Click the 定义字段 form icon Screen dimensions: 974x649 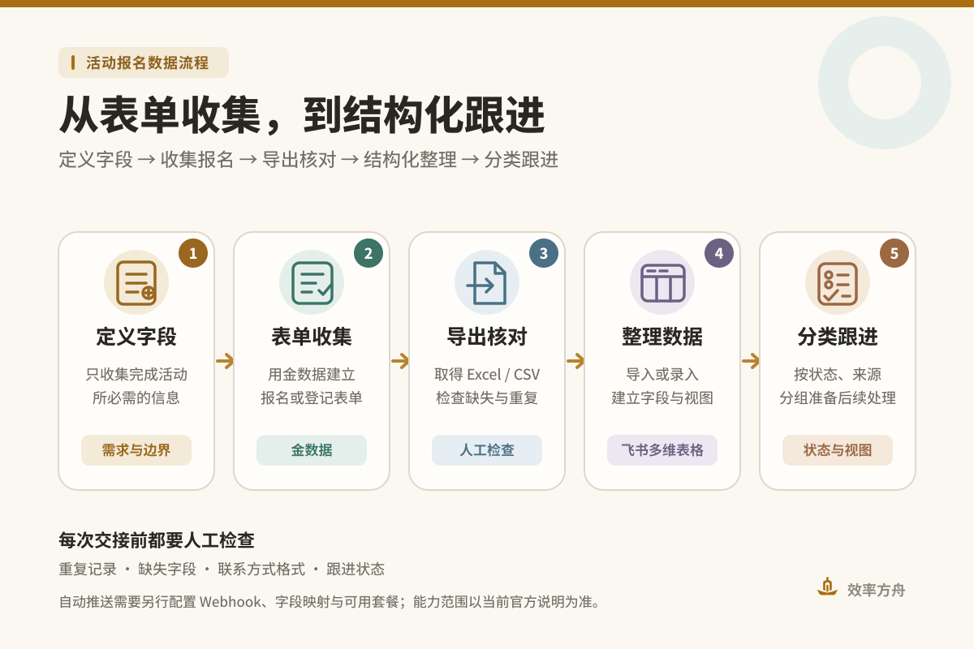pos(136,282)
